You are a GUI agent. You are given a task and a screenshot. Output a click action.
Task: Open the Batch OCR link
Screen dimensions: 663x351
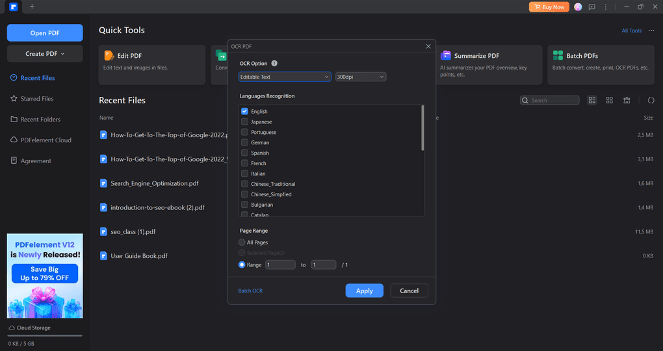pos(250,291)
